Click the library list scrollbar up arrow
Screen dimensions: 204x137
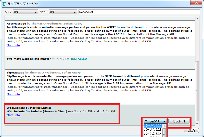197,19
